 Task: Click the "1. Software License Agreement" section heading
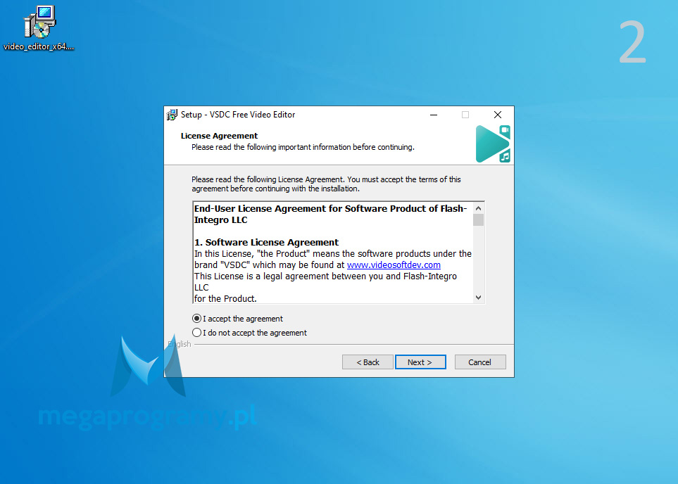point(266,243)
